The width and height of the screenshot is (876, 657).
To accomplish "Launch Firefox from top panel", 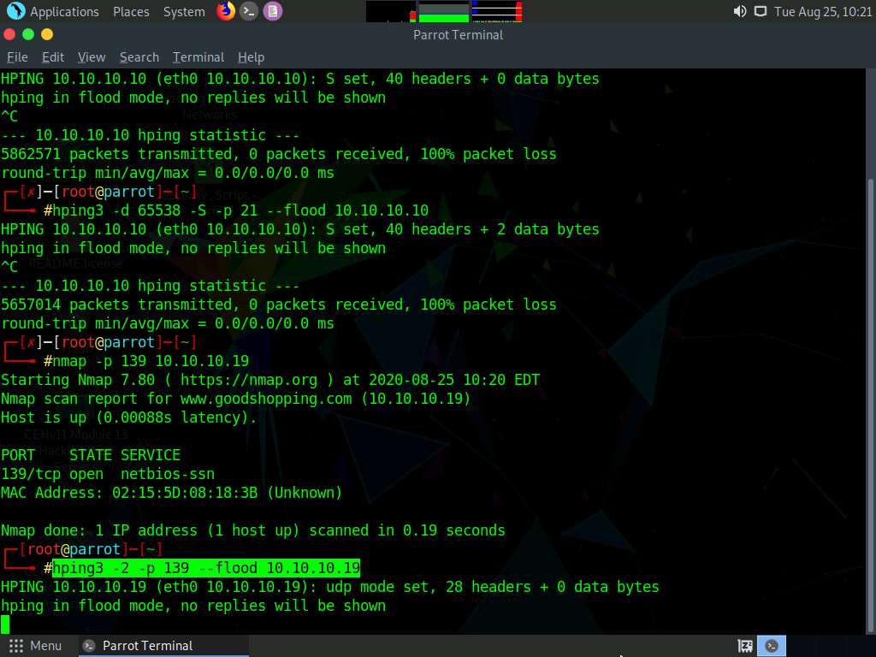I will tap(226, 11).
